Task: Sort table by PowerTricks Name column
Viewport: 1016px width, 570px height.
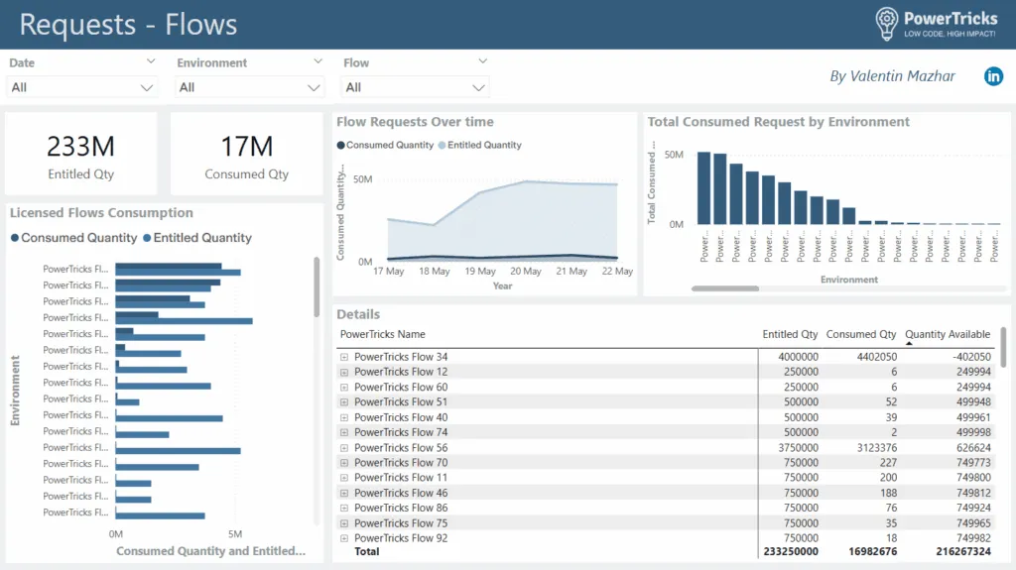Action: point(382,334)
